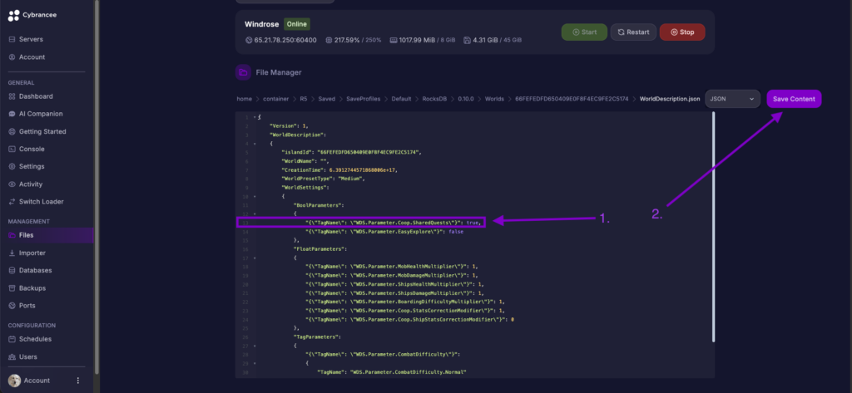Navigate to Worlds folder in breadcrumb
The height and width of the screenshot is (393, 852).
[x=494, y=99]
